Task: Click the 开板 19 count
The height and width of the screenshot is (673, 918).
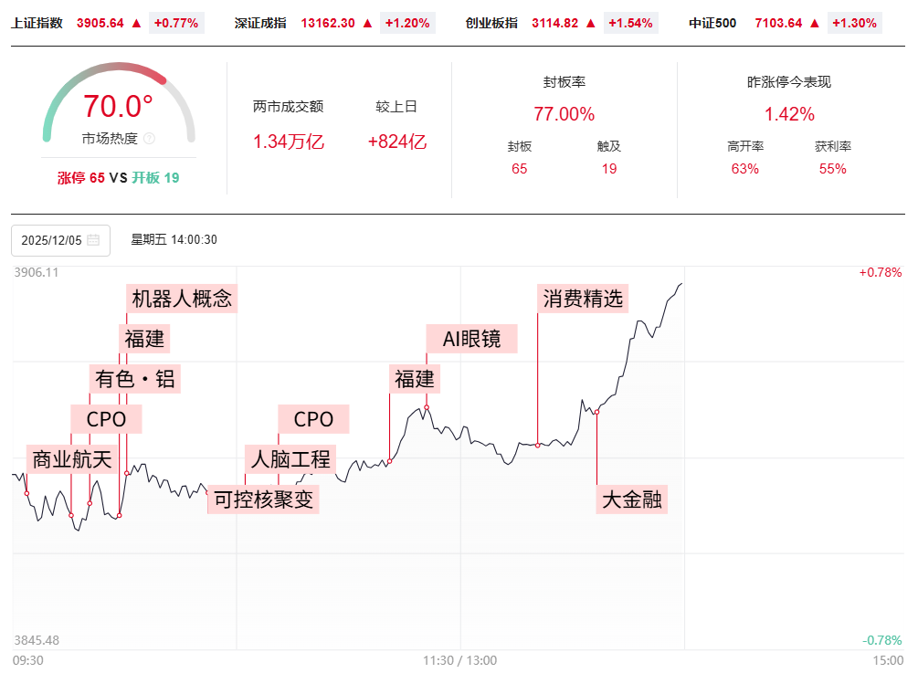Action: 155,177
